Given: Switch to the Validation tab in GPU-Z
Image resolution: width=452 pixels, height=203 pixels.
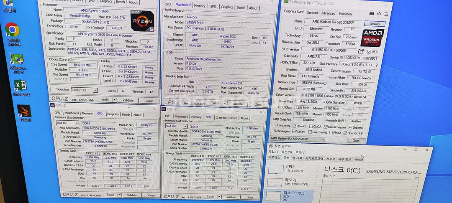Looking at the screenshot, I should click(x=345, y=14).
